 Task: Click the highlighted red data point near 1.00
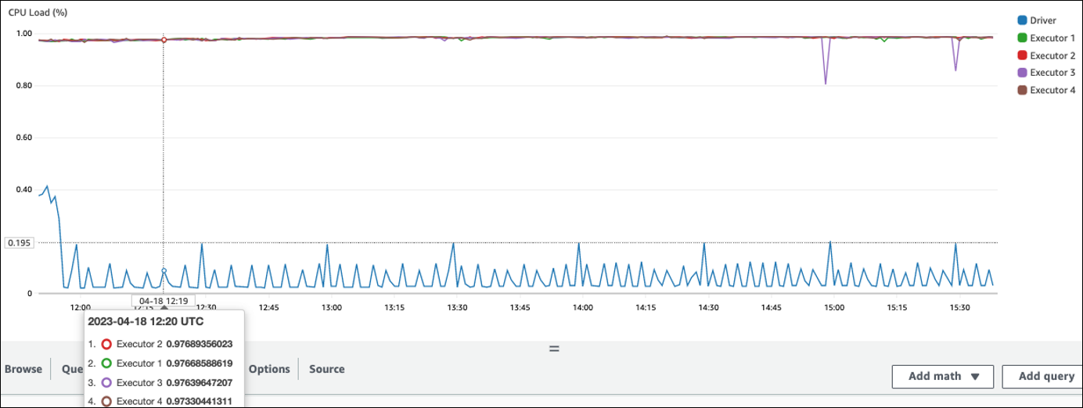pos(164,40)
